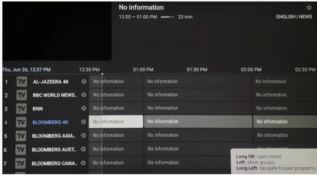Click channel number 4 for BLOOMBERG 4K
Image resolution: width=317 pixels, height=175 pixels.
6,122
